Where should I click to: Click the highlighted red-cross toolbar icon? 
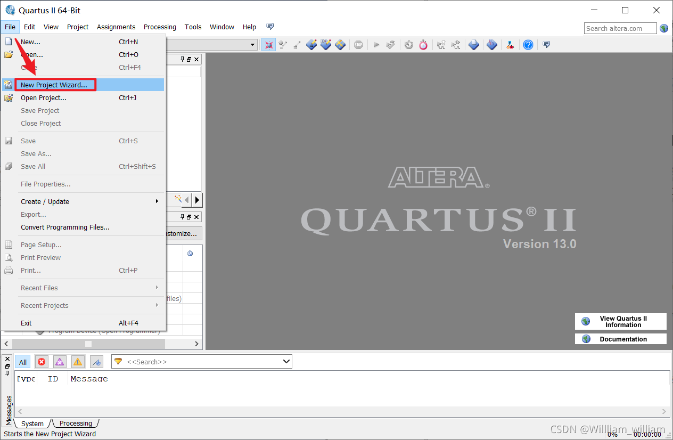point(269,45)
